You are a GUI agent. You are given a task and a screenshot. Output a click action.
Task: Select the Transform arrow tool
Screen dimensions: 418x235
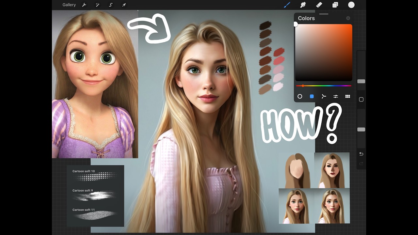pos(124,5)
